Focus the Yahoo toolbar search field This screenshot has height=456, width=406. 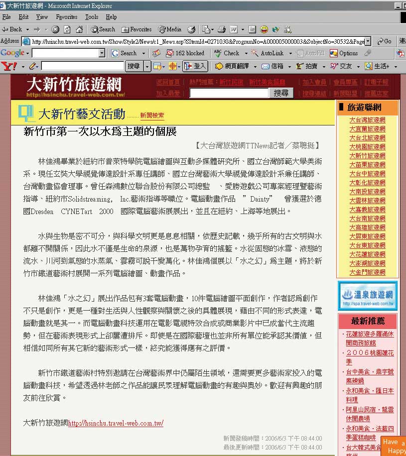pyautogui.click(x=83, y=66)
